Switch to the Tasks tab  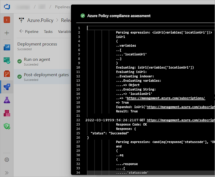(x=48, y=31)
